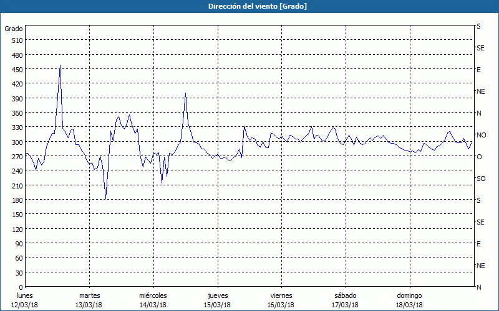This screenshot has height=311, width=499.
Task: Click the chart title 'Dirección del viento [Grado]'
Action: pos(249,6)
